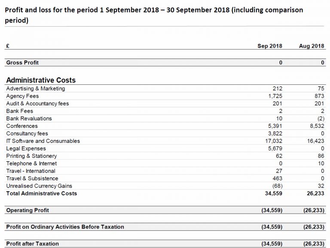Viewport: 330px width, 248px height.
Task: Click the Total Administrative Costs row label
Action: (x=42, y=194)
